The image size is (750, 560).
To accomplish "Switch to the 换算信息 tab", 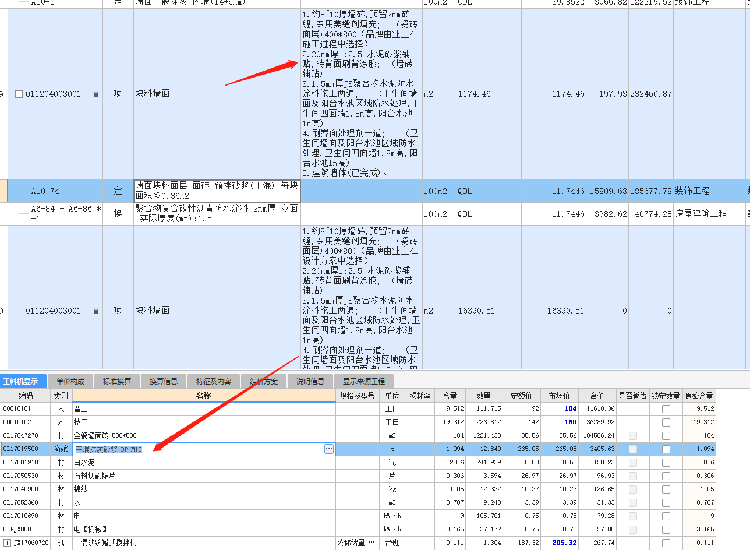I will [x=164, y=382].
